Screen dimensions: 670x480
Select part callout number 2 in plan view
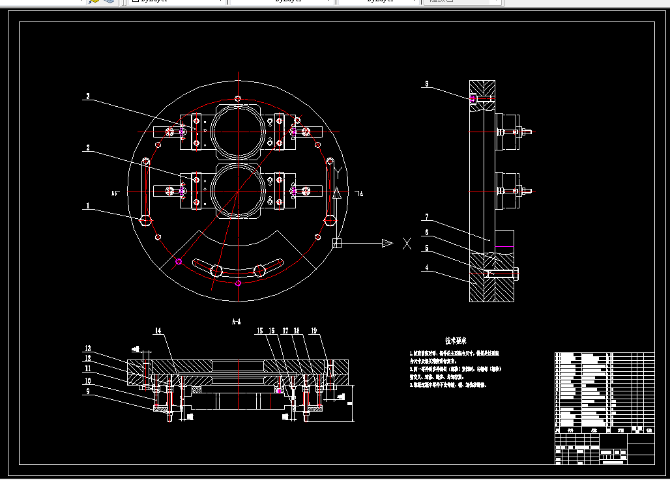tap(88, 148)
